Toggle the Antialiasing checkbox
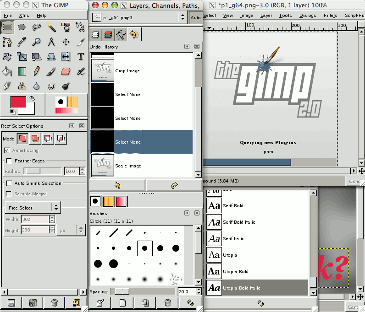365x312 pixels. [x=7, y=151]
